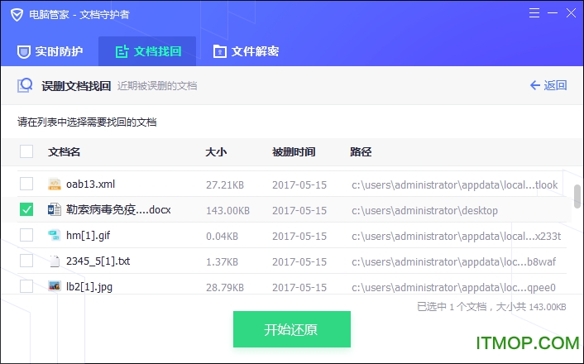Click the XML file icon for oab13.xml
The width and height of the screenshot is (584, 364).
click(x=55, y=184)
